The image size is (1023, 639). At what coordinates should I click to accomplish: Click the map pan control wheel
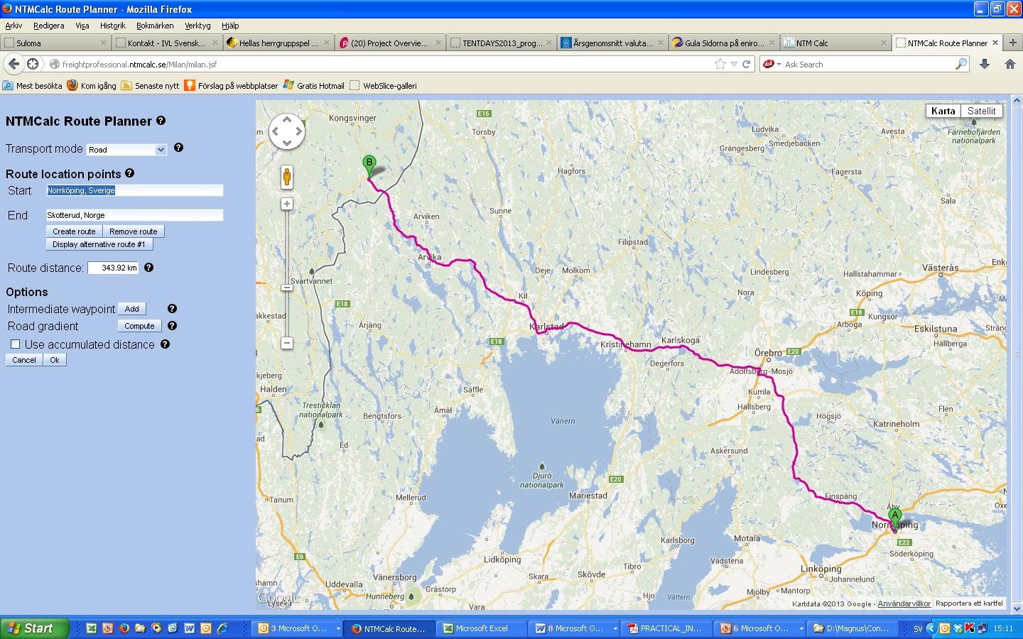(287, 131)
